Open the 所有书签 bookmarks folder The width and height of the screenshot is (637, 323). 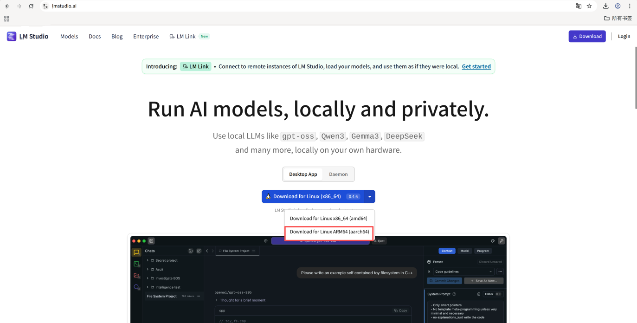point(618,18)
